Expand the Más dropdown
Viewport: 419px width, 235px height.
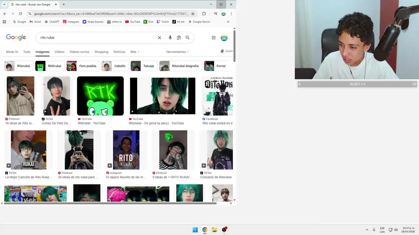(135, 52)
